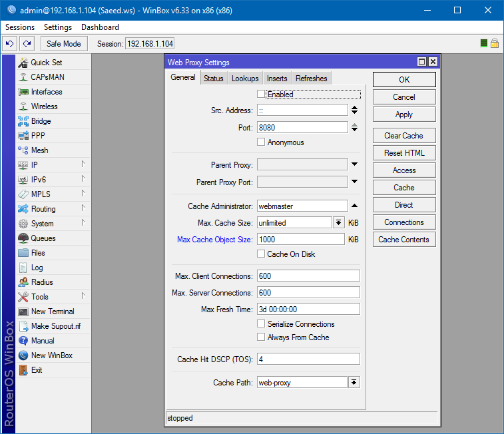Screen dimensions: 504x434
Task: Click Src. Address up/down arrows
Action: pyautogui.click(x=355, y=110)
